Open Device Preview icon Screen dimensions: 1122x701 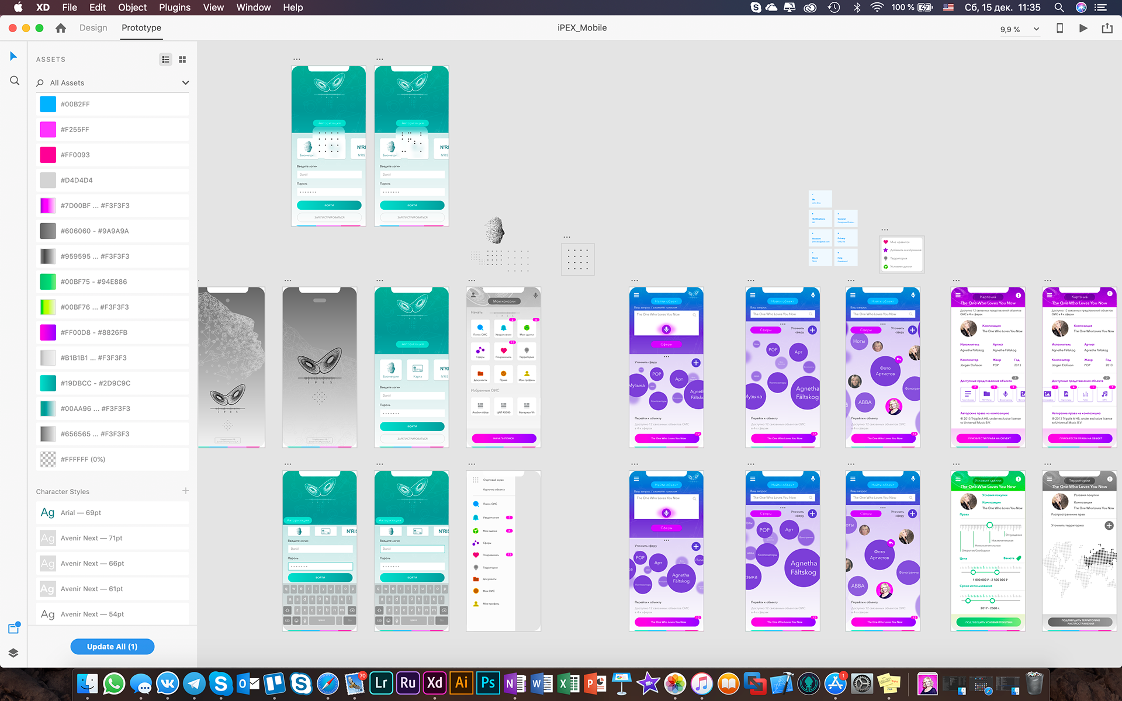coord(1059,28)
